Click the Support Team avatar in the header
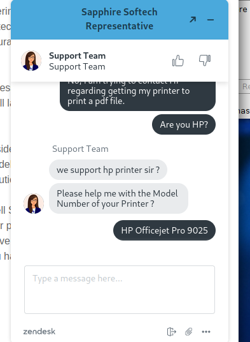The image size is (250, 342). pos(31,61)
